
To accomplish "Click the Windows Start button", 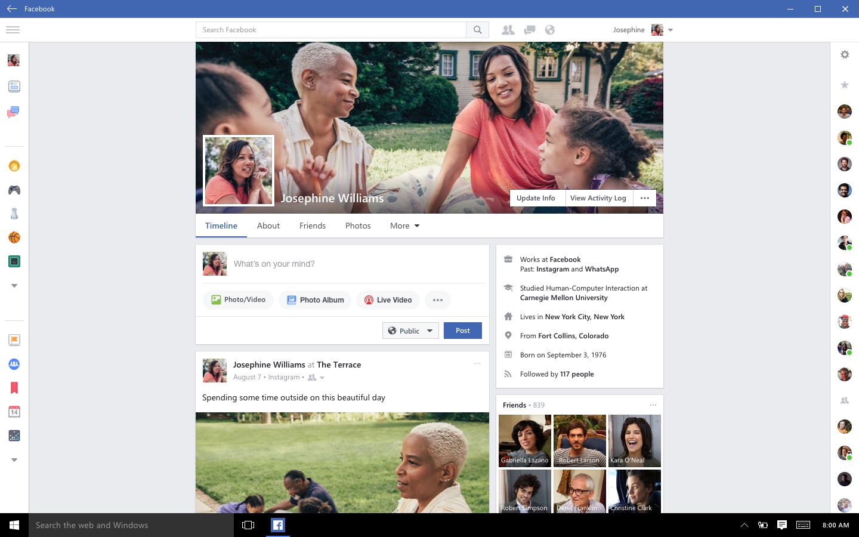I will pos(14,525).
